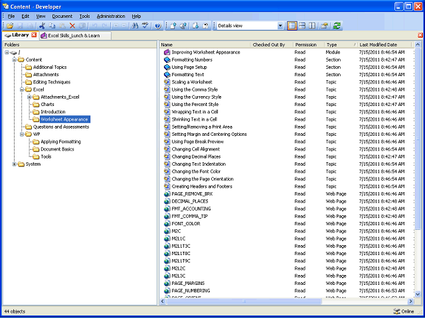Click the Creating Headers and Footers topic icon
Image resolution: width=425 pixels, height=318 pixels.
[x=167, y=186]
